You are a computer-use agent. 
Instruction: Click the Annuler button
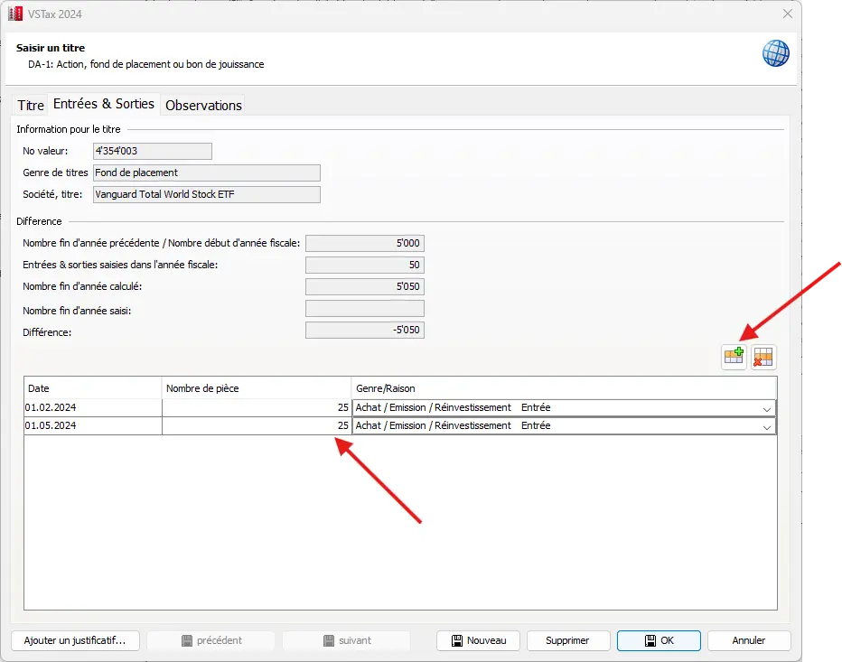pos(748,640)
